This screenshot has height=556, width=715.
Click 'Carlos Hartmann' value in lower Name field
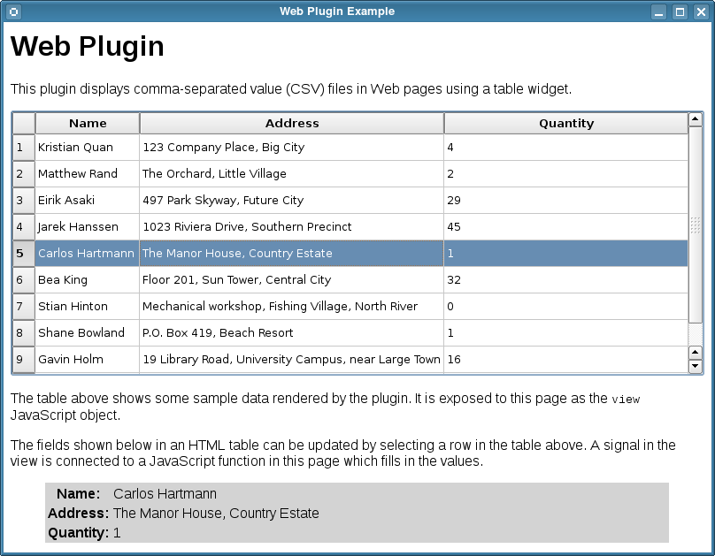[x=165, y=493]
